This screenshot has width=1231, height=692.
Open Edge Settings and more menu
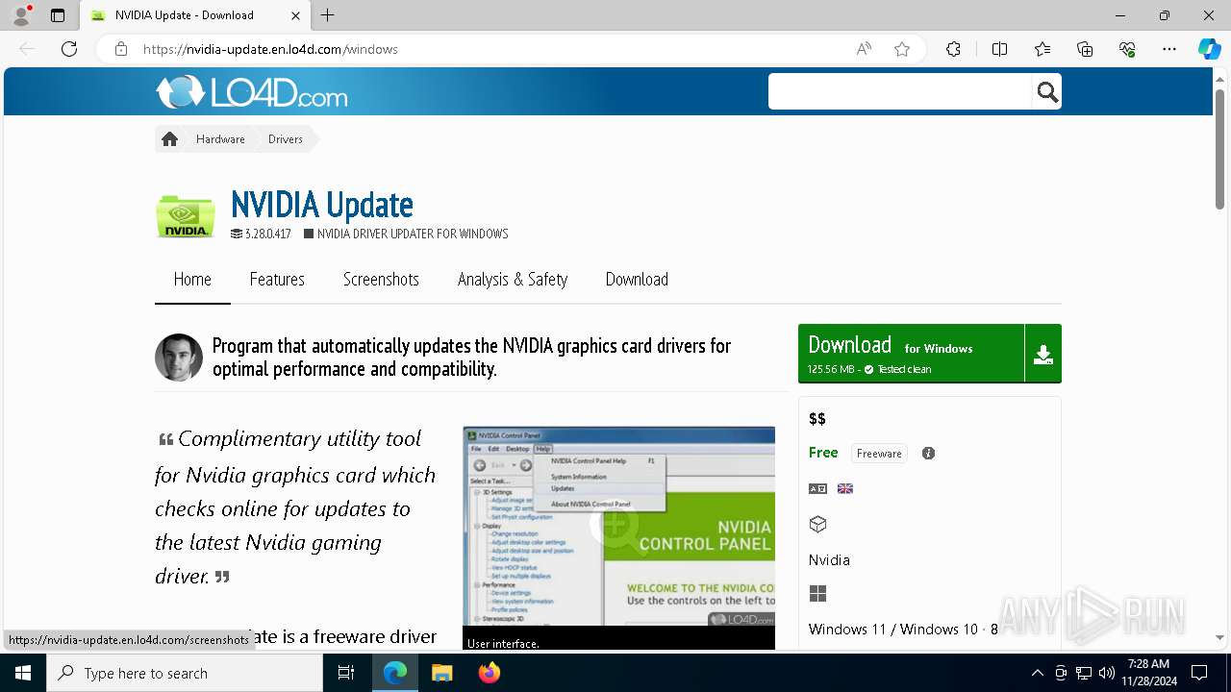1169,49
